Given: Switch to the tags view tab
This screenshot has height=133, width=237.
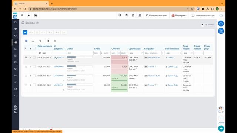Looking at the screenshot, I should click(40, 41).
